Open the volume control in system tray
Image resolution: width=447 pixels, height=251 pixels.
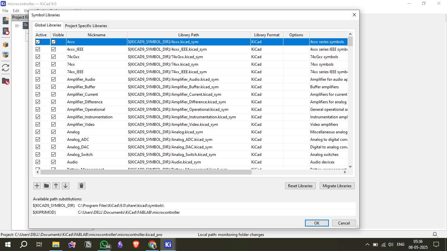pos(391,244)
